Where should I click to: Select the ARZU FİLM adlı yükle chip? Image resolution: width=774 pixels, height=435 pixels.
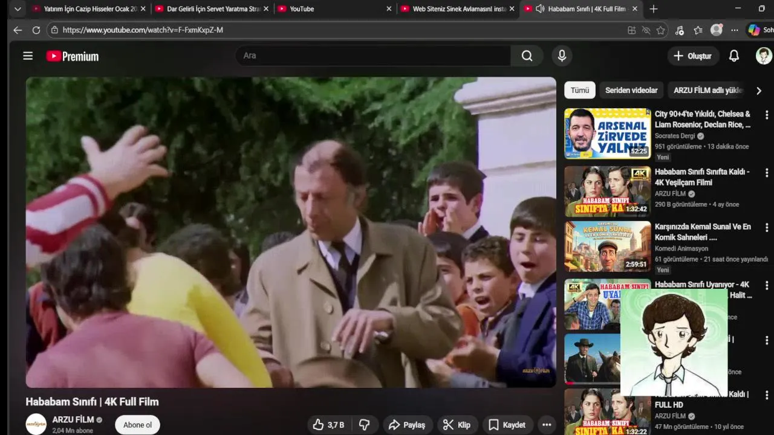tap(707, 90)
